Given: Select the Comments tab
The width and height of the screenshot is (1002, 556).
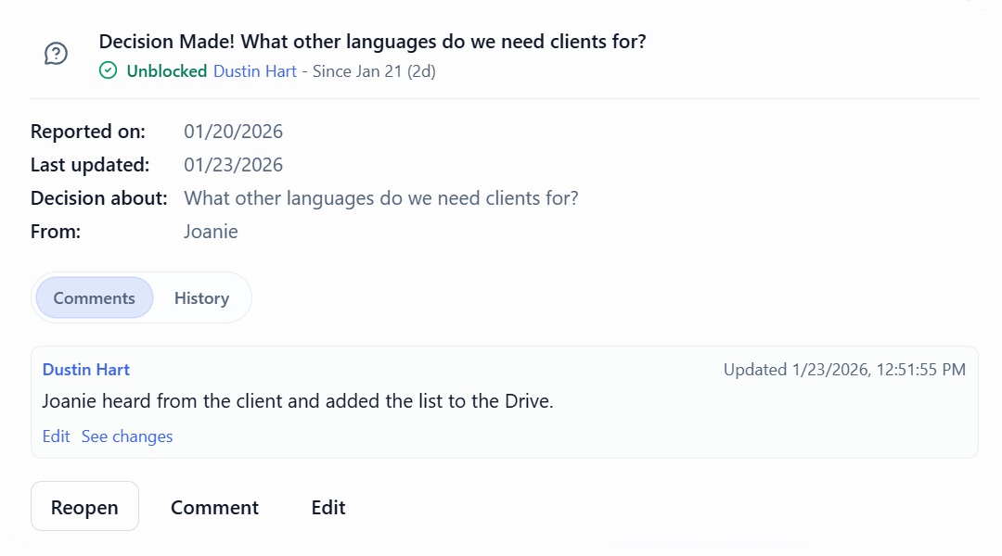Looking at the screenshot, I should point(93,297).
